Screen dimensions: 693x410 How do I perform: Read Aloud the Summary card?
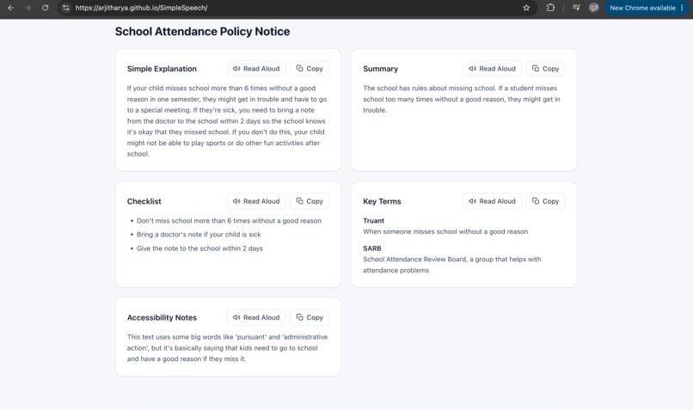(x=493, y=69)
